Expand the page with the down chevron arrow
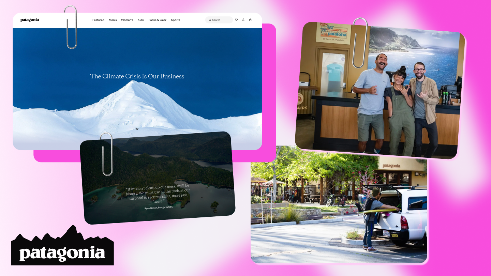 tap(137, 129)
